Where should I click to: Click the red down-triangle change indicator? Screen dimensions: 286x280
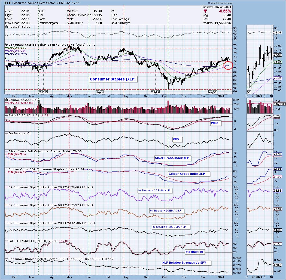(x=205, y=11)
